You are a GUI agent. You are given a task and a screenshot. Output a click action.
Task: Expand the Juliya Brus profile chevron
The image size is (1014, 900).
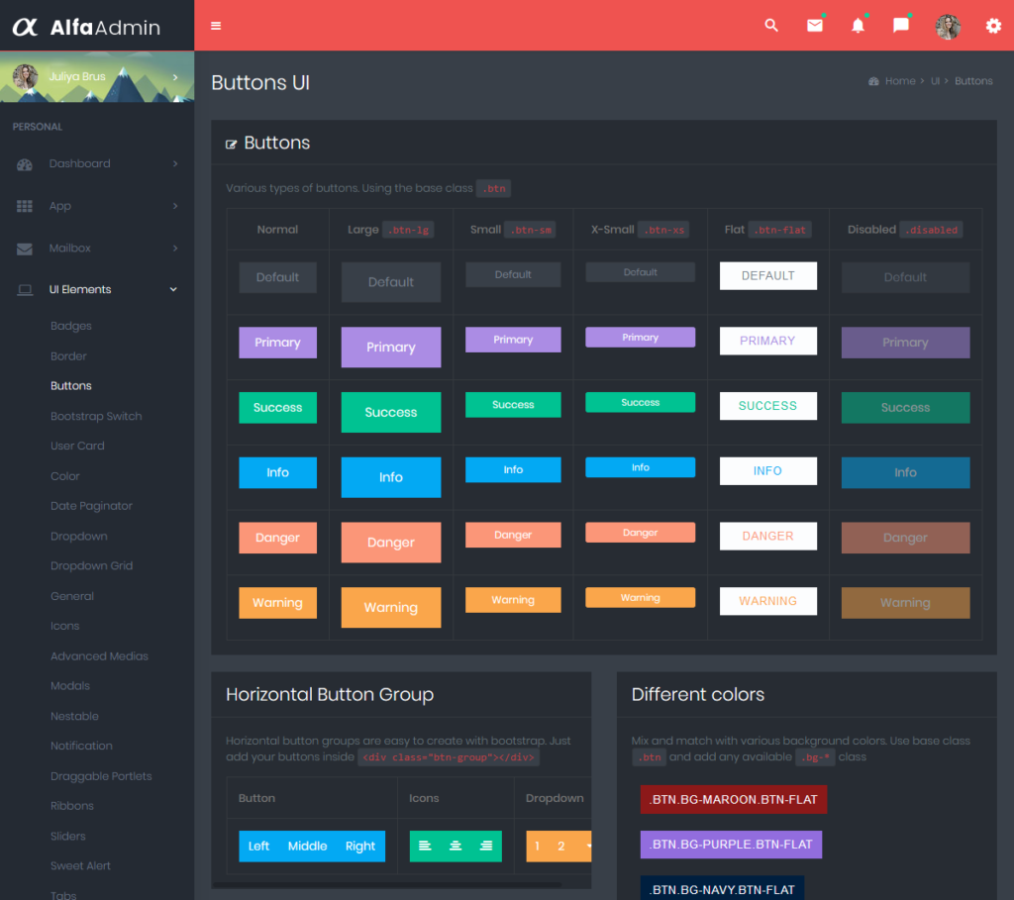click(x=175, y=77)
